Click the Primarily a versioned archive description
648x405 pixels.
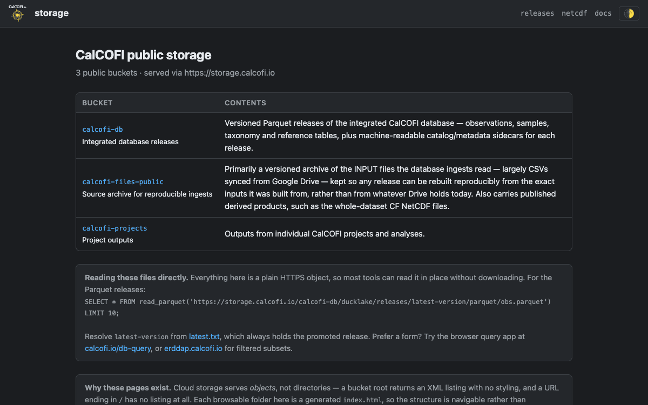coord(390,188)
